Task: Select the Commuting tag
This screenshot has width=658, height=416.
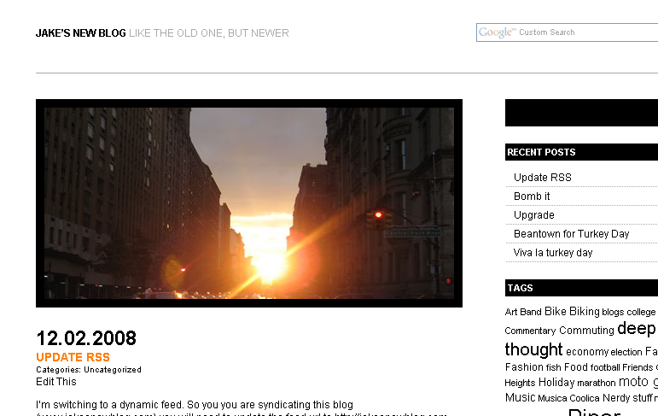Action: [586, 331]
